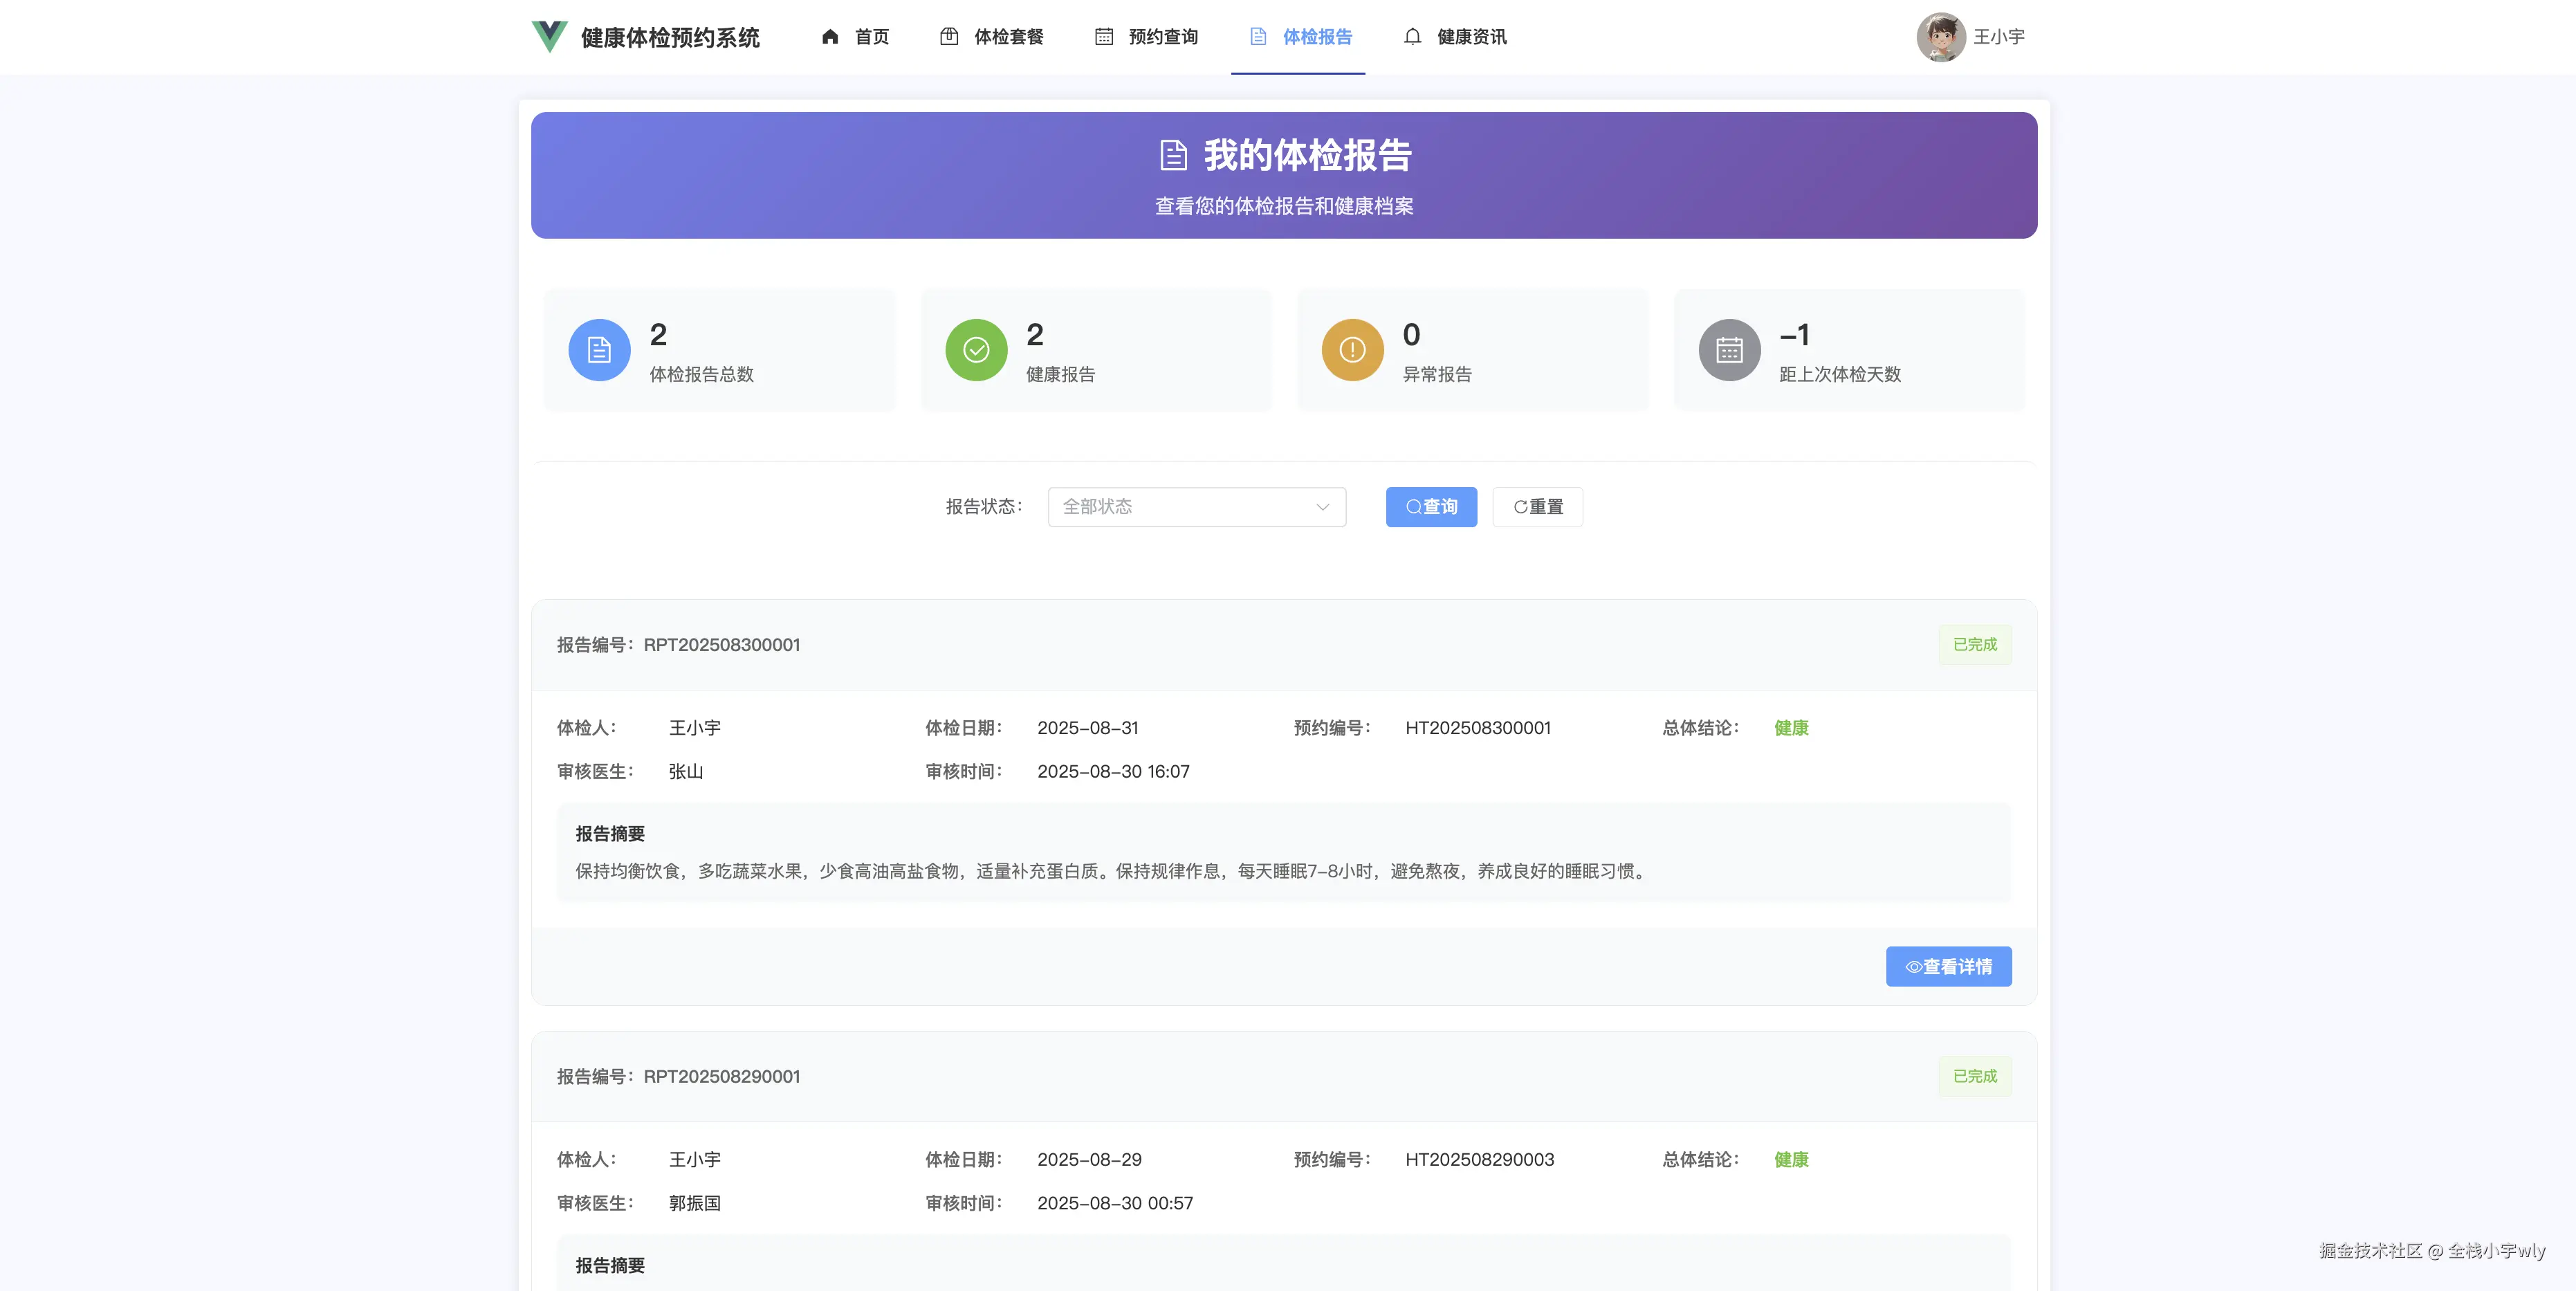Click the bell icon beside 健康资讯

(x=1411, y=36)
